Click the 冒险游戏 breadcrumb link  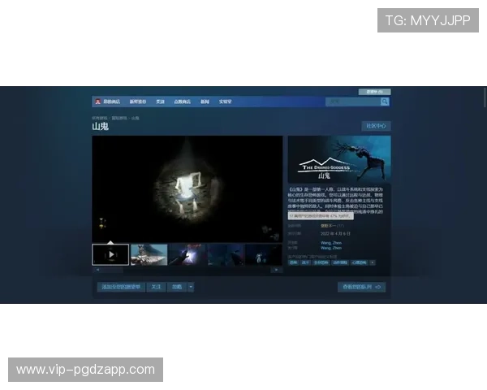[x=119, y=118]
